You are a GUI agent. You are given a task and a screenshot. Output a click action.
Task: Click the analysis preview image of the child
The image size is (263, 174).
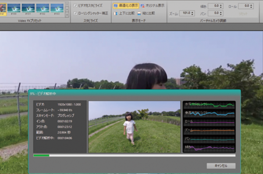coord(135,127)
